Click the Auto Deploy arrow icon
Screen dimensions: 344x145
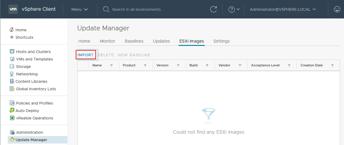(12, 110)
